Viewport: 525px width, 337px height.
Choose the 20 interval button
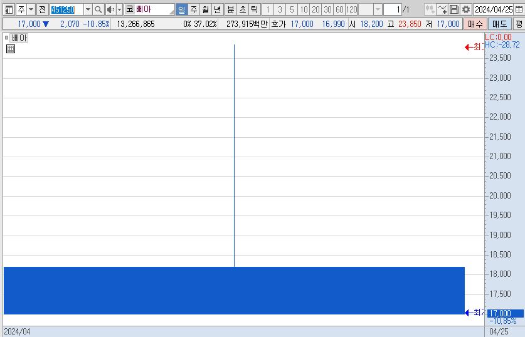(x=316, y=9)
